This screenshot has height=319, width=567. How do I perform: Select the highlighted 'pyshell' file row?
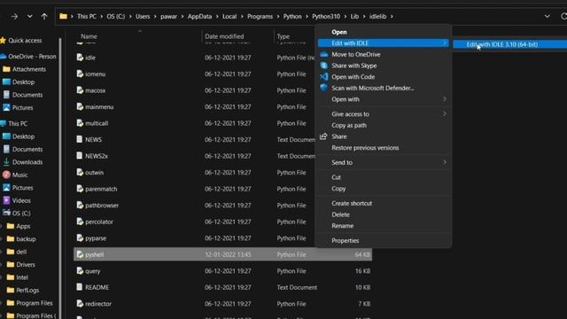222,254
